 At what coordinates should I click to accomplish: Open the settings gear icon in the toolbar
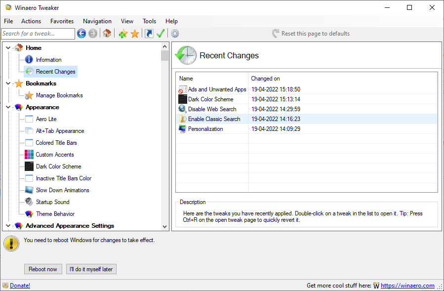point(175,34)
